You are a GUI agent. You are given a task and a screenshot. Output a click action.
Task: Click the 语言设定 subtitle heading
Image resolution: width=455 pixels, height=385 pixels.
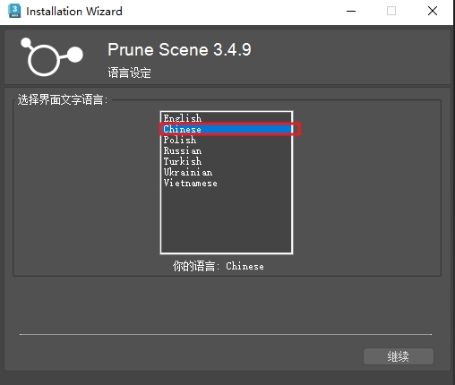pyautogui.click(x=129, y=73)
